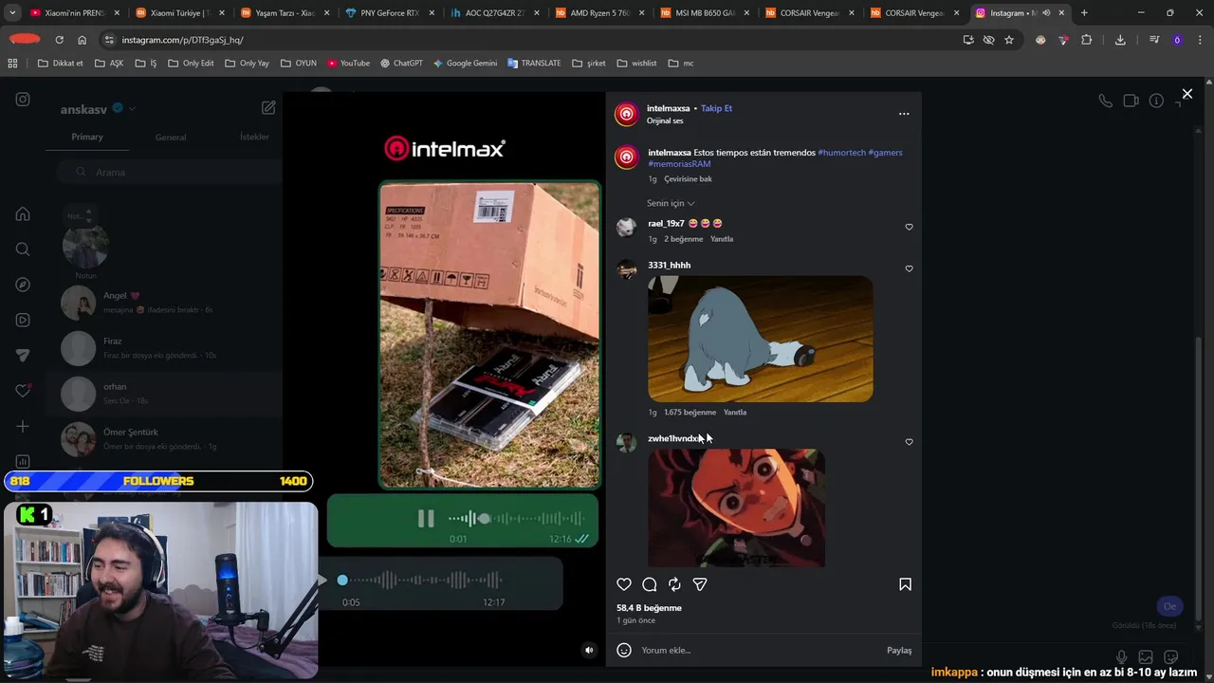1214x683 pixels.
Task: Open 3331_hhhh's GIF comment image
Action: [761, 339]
